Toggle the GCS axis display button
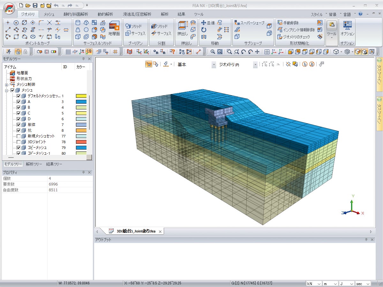 coord(89,52)
